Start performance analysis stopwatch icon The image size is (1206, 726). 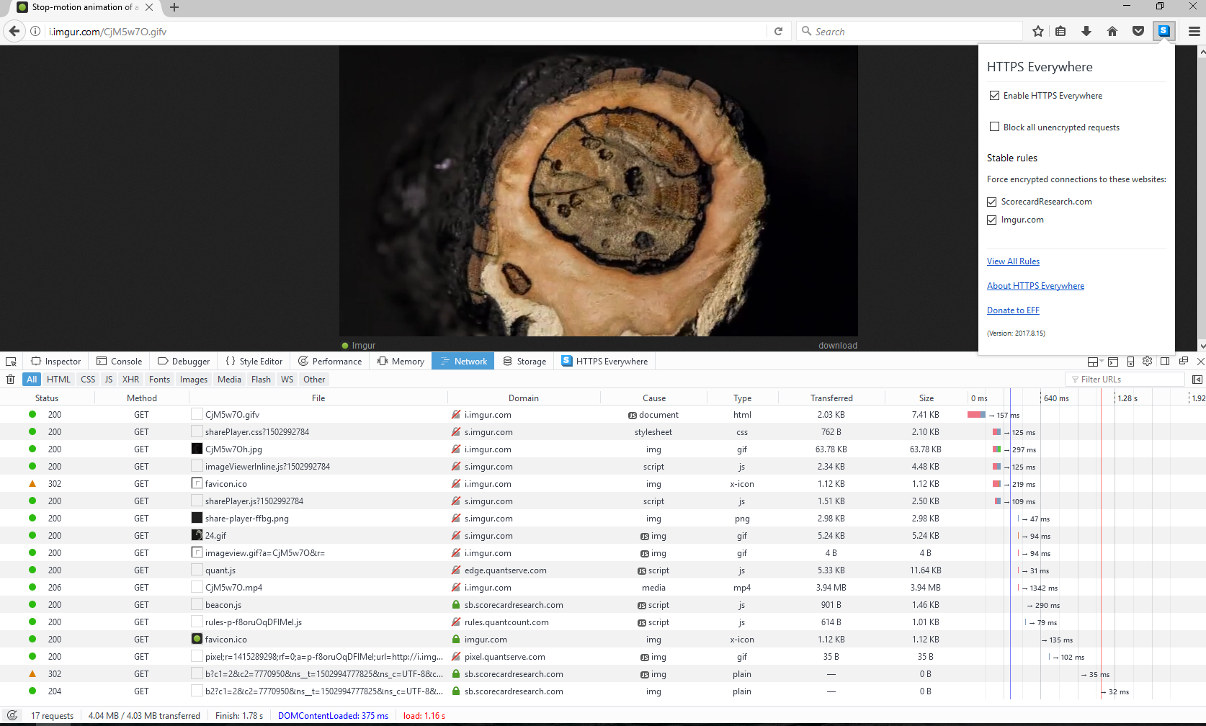[12, 716]
